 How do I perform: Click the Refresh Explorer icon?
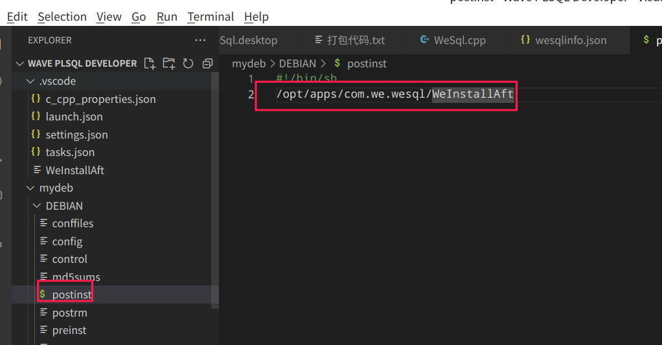188,63
